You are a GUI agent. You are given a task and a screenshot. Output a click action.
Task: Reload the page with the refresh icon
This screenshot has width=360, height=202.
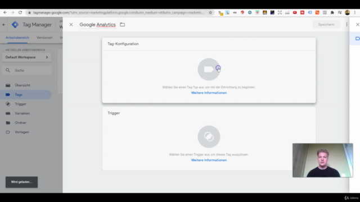20,12
